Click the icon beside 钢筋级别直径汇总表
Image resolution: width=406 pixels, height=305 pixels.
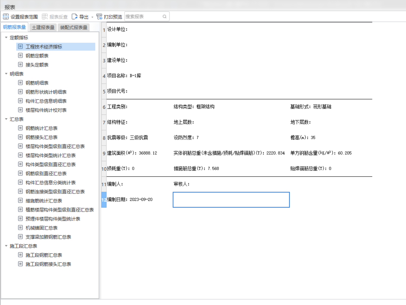20,173
